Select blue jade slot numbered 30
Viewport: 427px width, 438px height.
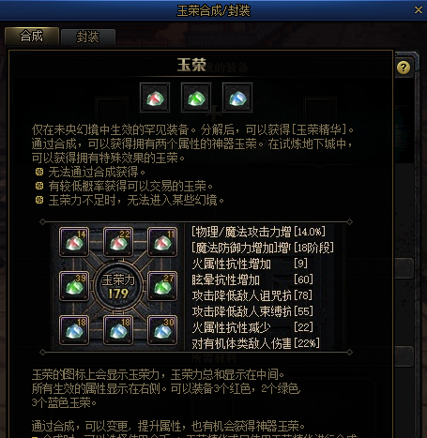(x=162, y=330)
